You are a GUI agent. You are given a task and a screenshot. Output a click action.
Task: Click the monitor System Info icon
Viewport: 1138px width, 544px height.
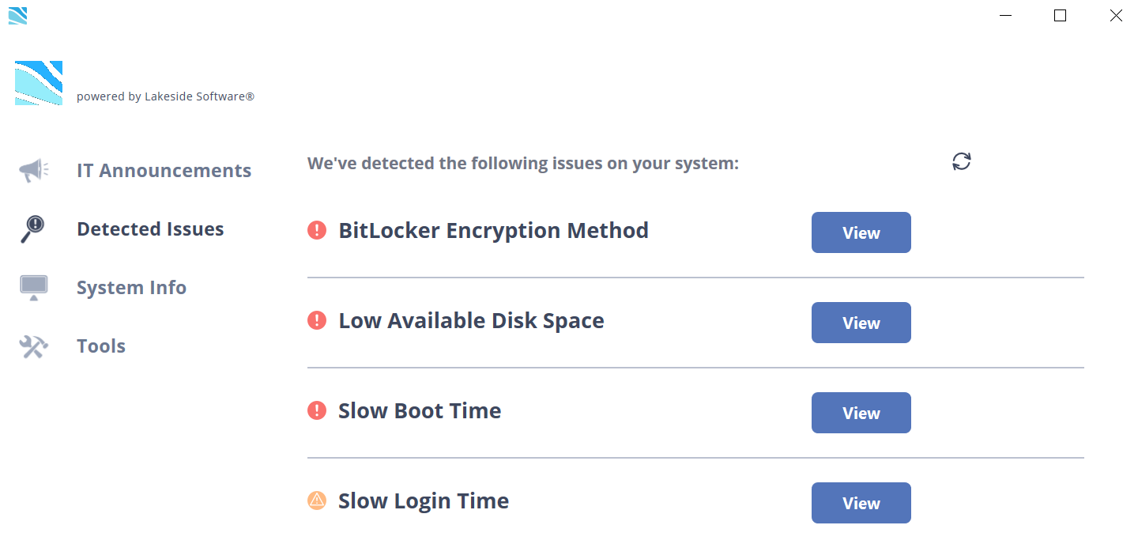[33, 288]
